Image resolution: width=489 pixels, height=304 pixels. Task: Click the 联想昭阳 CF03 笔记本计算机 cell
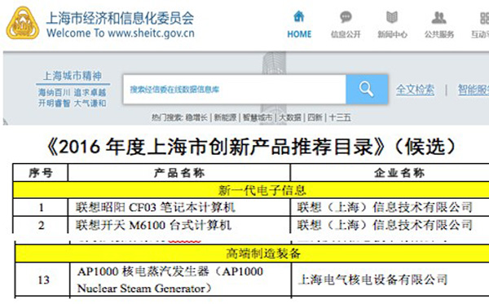(x=179, y=207)
